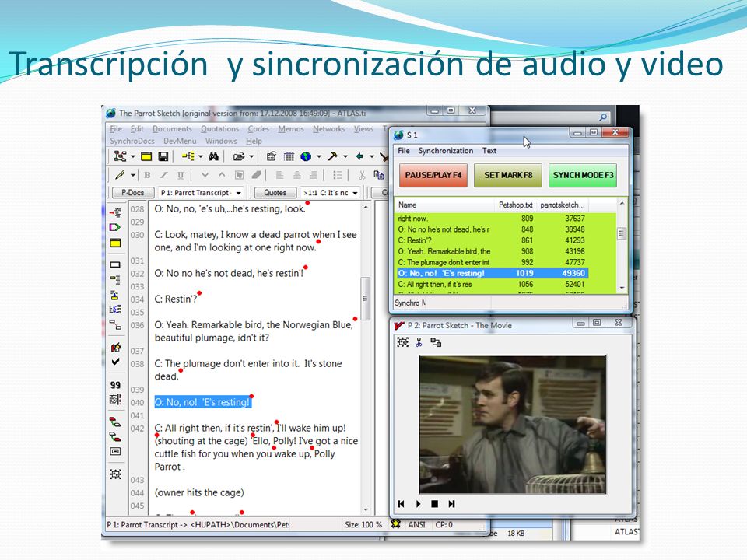Click the scissors icon in the movie window
Screen dimensions: 747x560
419,342
